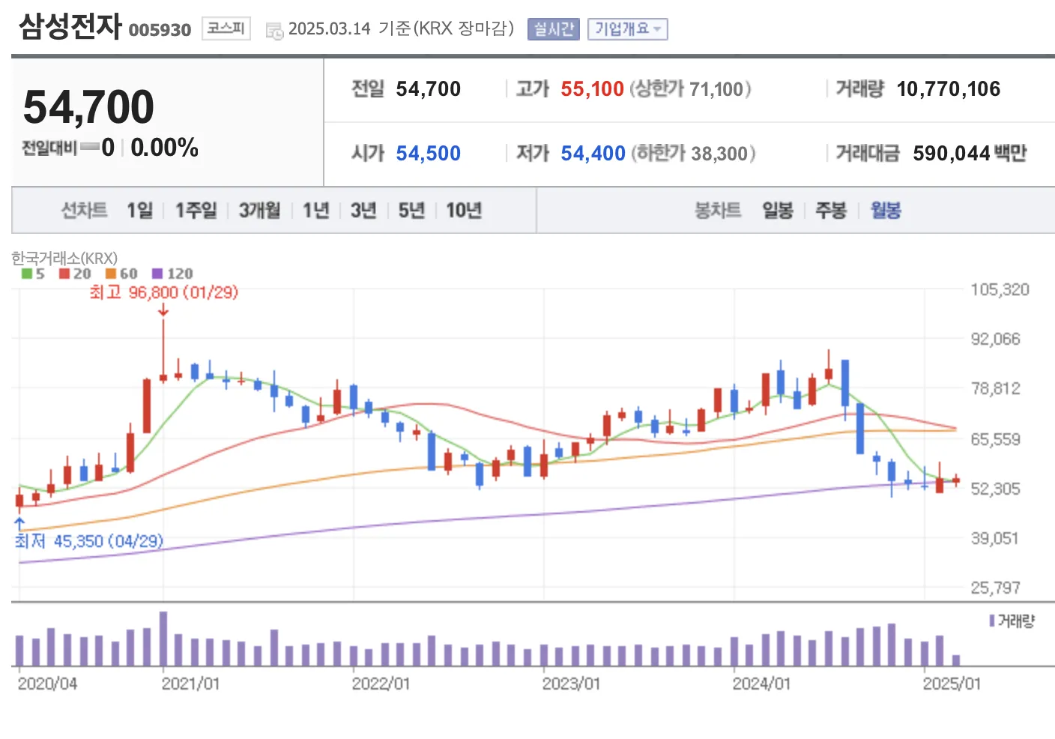Image resolution: width=1055 pixels, height=739 pixels.
Task: Click the tallest volume bar at 2021/01
Action: pos(163,639)
